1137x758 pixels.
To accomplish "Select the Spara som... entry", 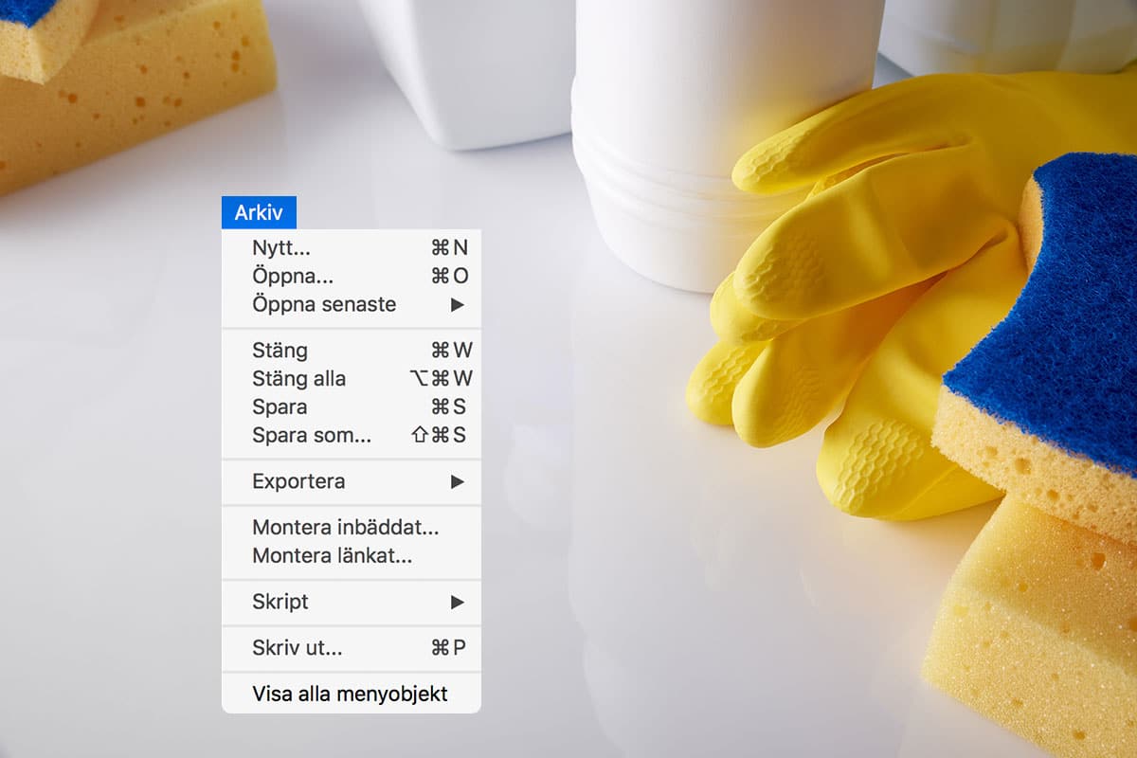I will click(x=352, y=436).
